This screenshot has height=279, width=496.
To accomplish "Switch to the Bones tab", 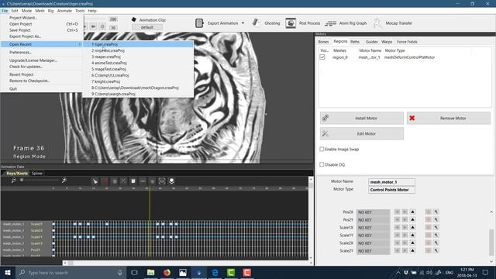I will [323, 42].
